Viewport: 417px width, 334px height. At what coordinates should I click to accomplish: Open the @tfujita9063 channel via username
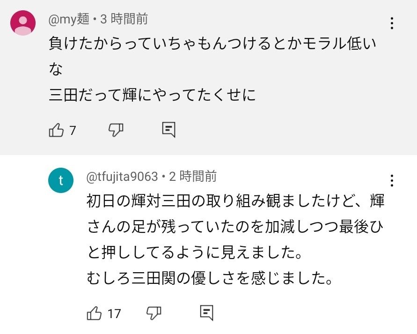click(x=122, y=177)
